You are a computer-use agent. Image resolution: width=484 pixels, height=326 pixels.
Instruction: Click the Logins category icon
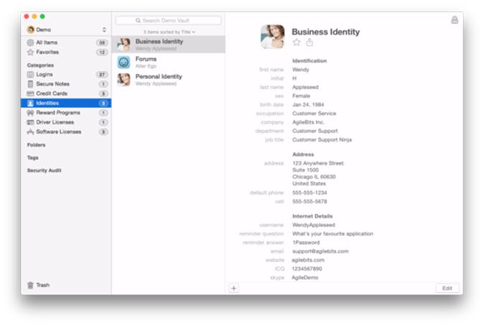(x=30, y=75)
